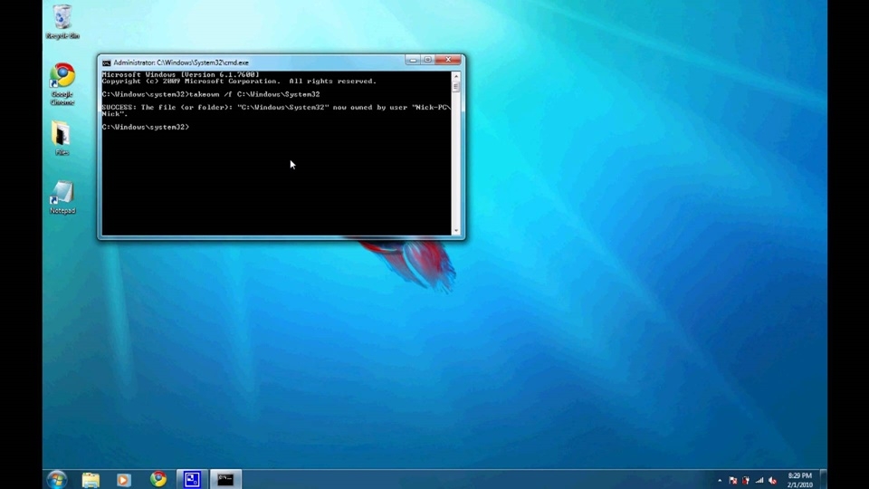Open the Windows Start menu orb
Viewport: 869px width, 489px height.
click(x=56, y=479)
